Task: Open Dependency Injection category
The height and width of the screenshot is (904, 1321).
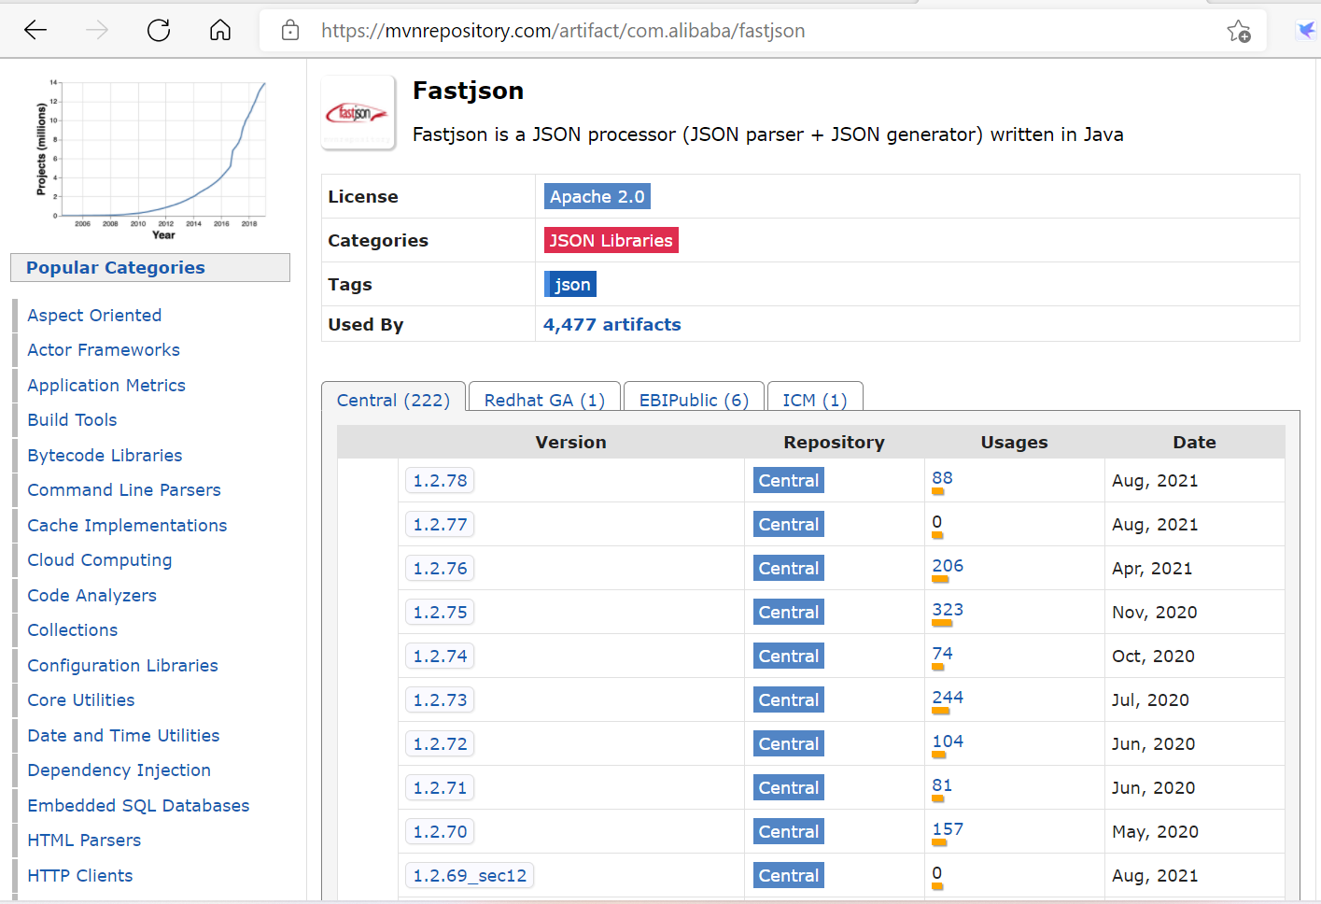Action: 119,770
